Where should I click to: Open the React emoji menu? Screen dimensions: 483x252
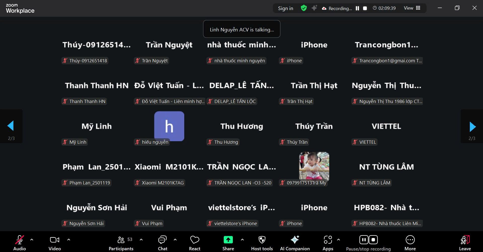click(x=195, y=243)
